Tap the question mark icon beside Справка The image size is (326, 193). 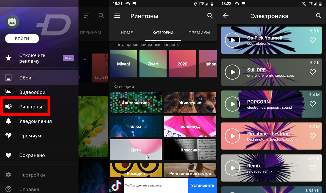point(9,189)
